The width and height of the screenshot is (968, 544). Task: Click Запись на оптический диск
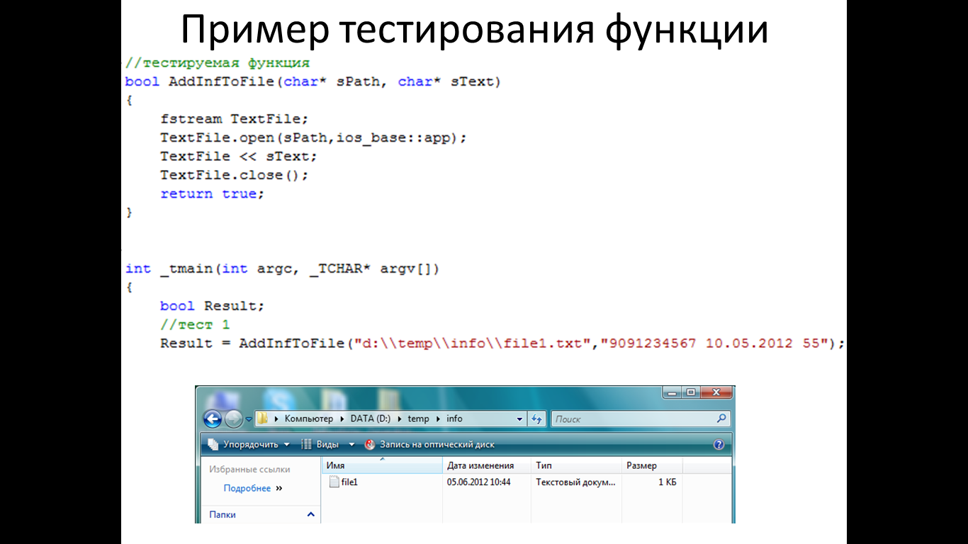pyautogui.click(x=429, y=445)
